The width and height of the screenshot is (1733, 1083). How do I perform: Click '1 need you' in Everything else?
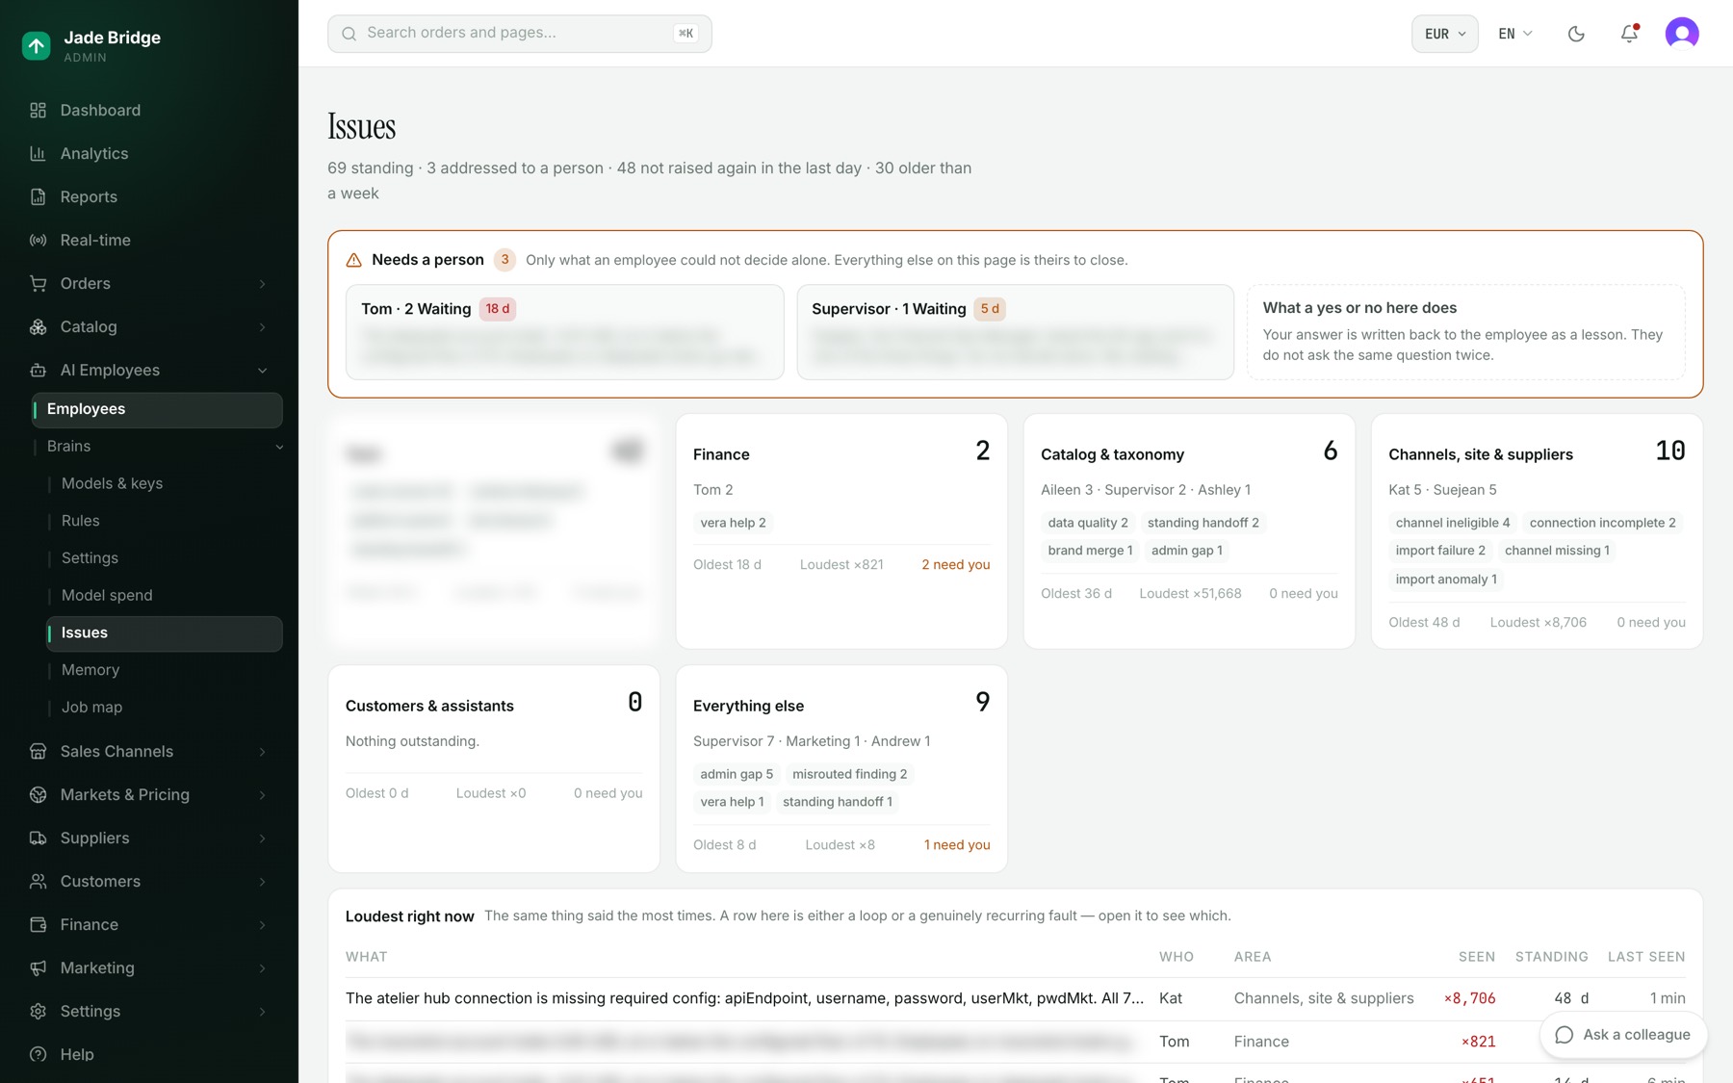click(957, 845)
